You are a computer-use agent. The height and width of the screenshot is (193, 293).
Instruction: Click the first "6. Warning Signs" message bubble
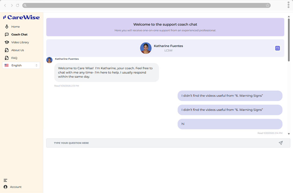(x=230, y=96)
